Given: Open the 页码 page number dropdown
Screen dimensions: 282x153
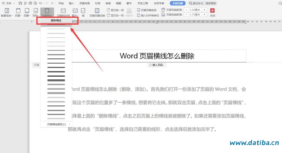Looking at the screenshot, I should click(36, 13).
